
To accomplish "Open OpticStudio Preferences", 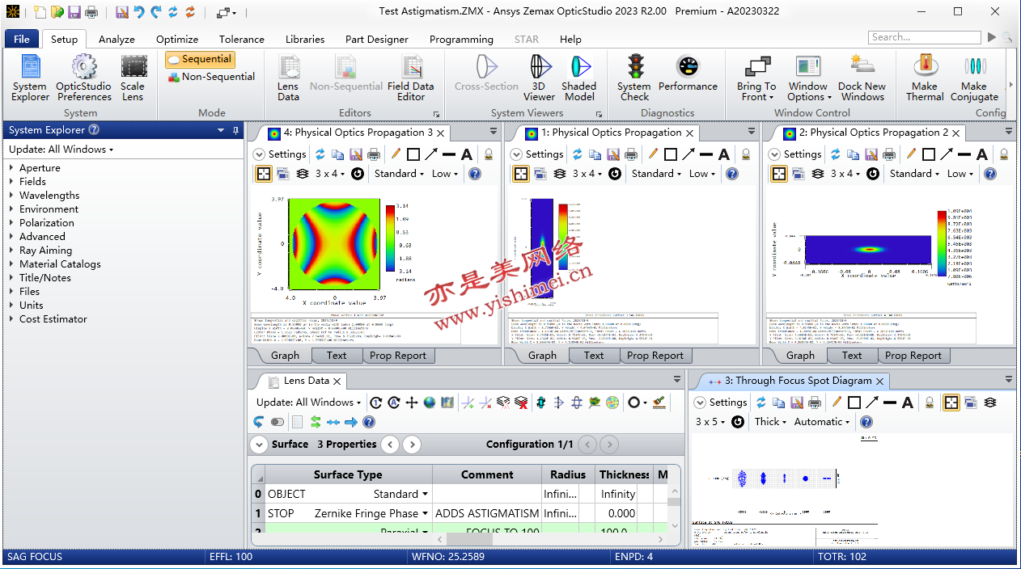I will (84, 78).
